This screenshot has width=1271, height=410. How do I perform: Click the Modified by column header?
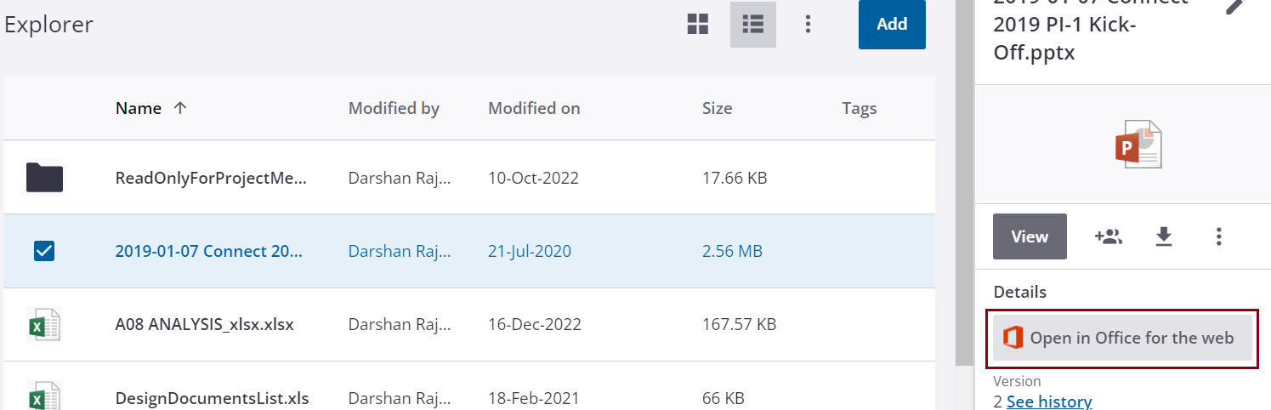[394, 108]
